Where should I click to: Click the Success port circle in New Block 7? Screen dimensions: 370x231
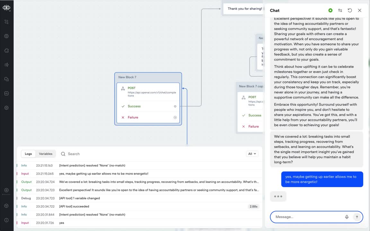[175, 106]
